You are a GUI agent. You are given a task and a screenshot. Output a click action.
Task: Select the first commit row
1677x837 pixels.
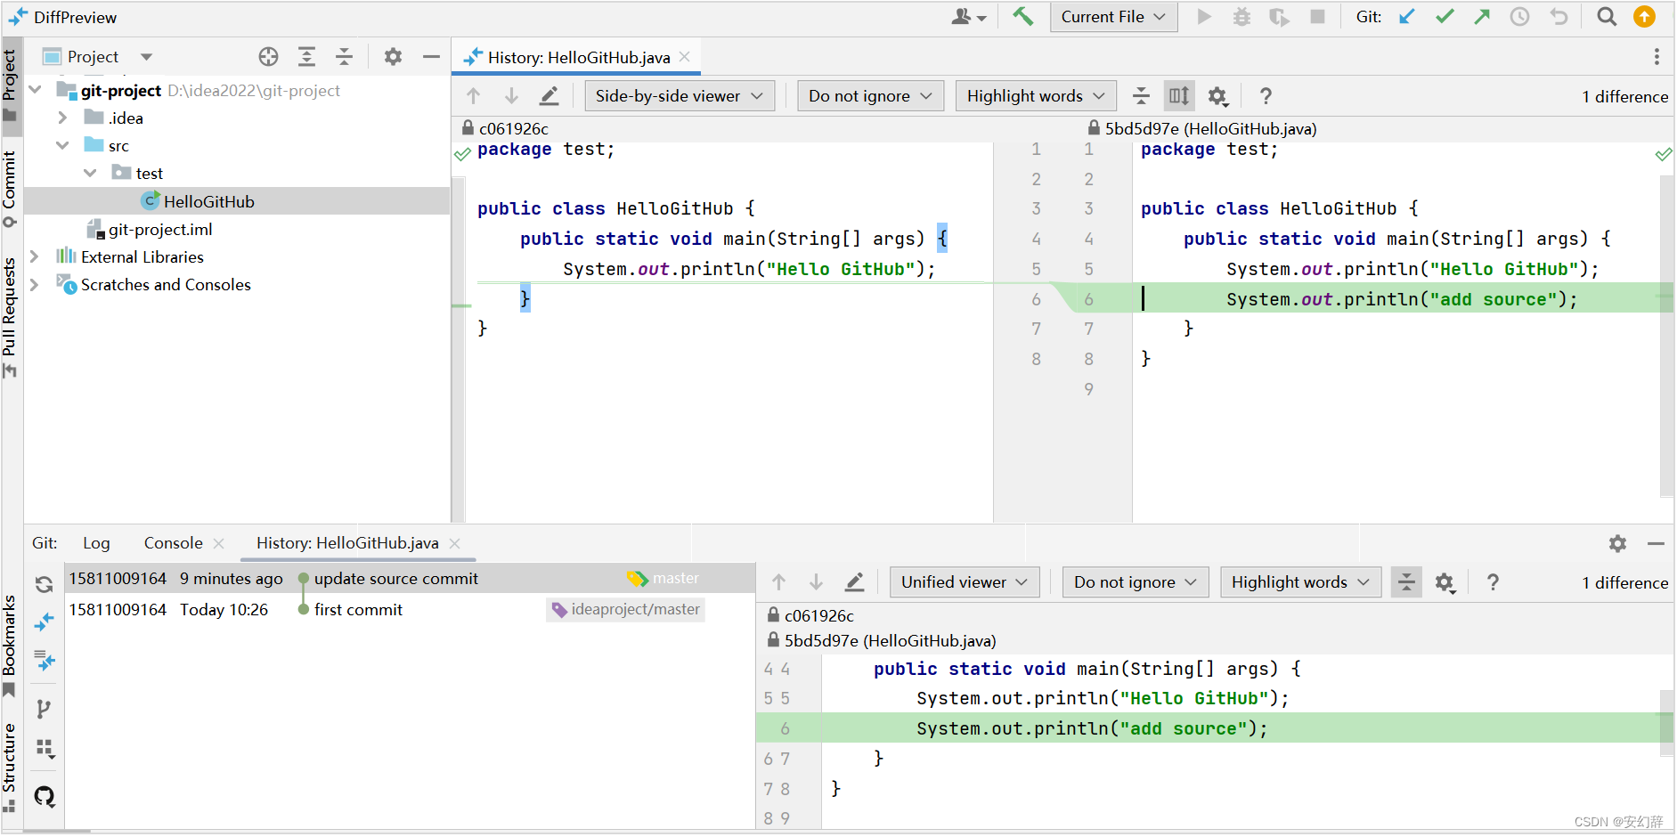(x=410, y=610)
